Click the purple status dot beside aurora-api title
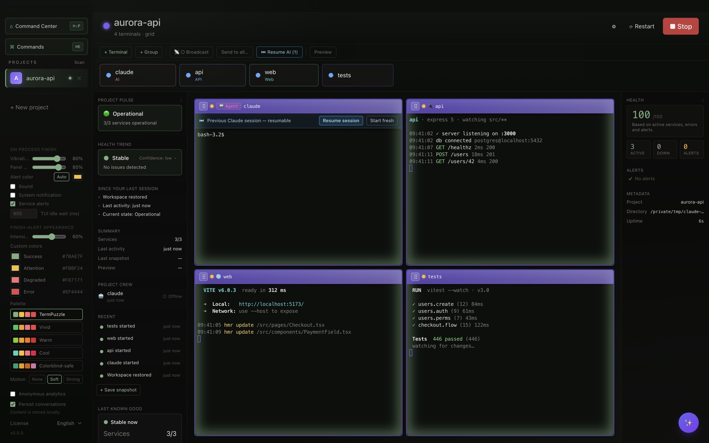The image size is (709, 443). click(106, 26)
